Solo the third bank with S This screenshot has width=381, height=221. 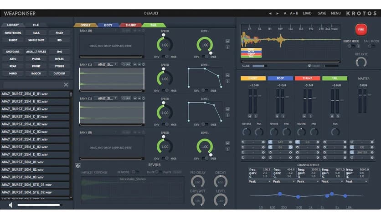227,116
